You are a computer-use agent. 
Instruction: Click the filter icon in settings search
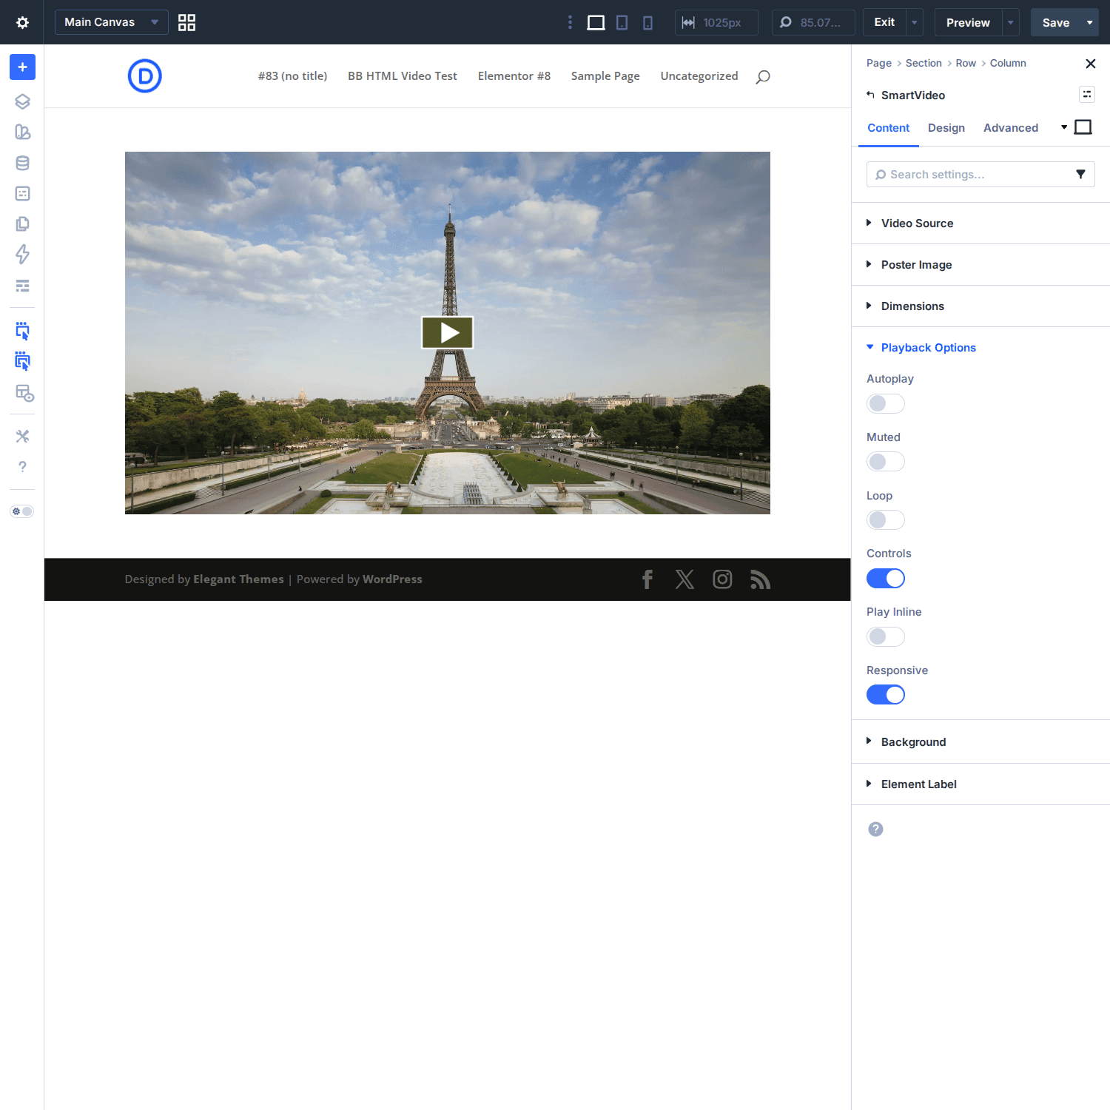point(1080,175)
